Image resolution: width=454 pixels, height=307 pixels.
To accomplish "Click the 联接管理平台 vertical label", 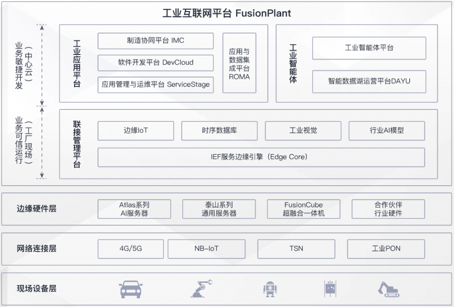I will 77,144.
